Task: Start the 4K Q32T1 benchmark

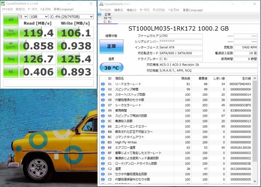Action: tap(11, 45)
